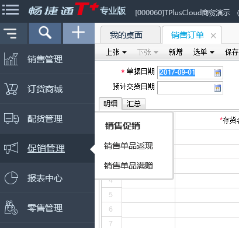This screenshot has height=228, width=239.
Task: Open 报表中心 pie chart icon
Action: [x=11, y=178]
